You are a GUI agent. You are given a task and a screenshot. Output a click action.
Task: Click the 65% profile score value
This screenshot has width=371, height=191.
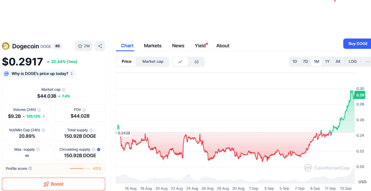[x=97, y=169]
